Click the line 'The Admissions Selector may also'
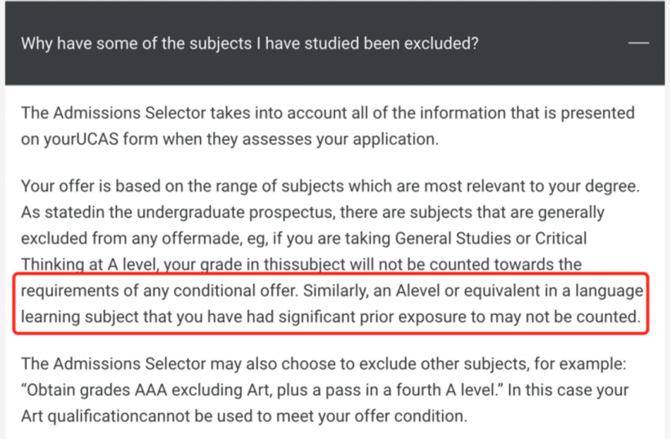670x439 pixels. (x=323, y=364)
